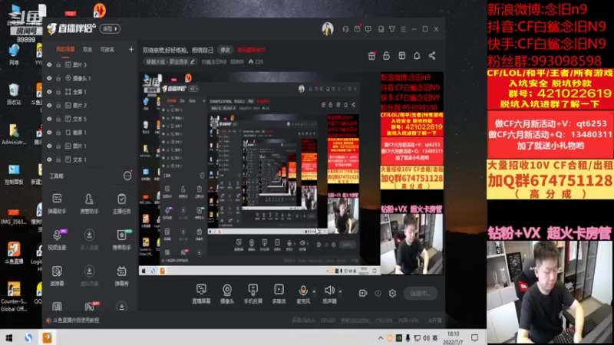The image size is (614, 345).
Task: Open the 斗鱼直播伴侣使用教程 tutorial link
Action: pyautogui.click(x=76, y=320)
